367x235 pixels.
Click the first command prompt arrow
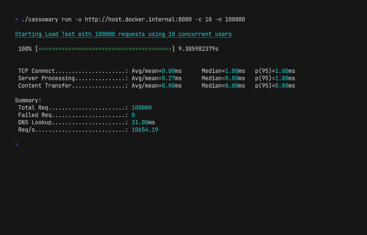16,20
